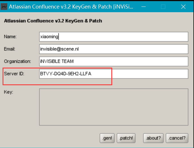Click the window title bar text
This screenshot has height=148, width=194.
coord(71,7)
